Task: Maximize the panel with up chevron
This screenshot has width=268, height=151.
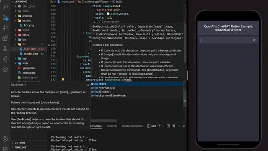Action: click(179, 126)
